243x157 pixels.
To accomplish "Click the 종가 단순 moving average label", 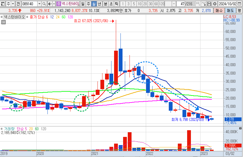I will pyautogui.click(x=37, y=17).
